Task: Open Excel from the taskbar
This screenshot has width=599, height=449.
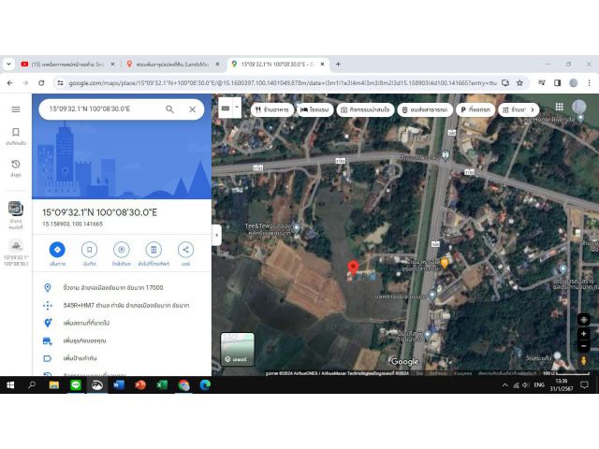Action: 162,385
